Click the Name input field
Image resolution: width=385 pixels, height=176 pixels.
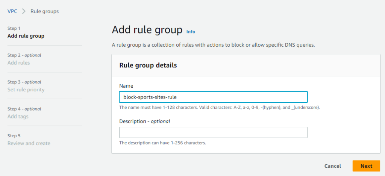tap(213, 97)
